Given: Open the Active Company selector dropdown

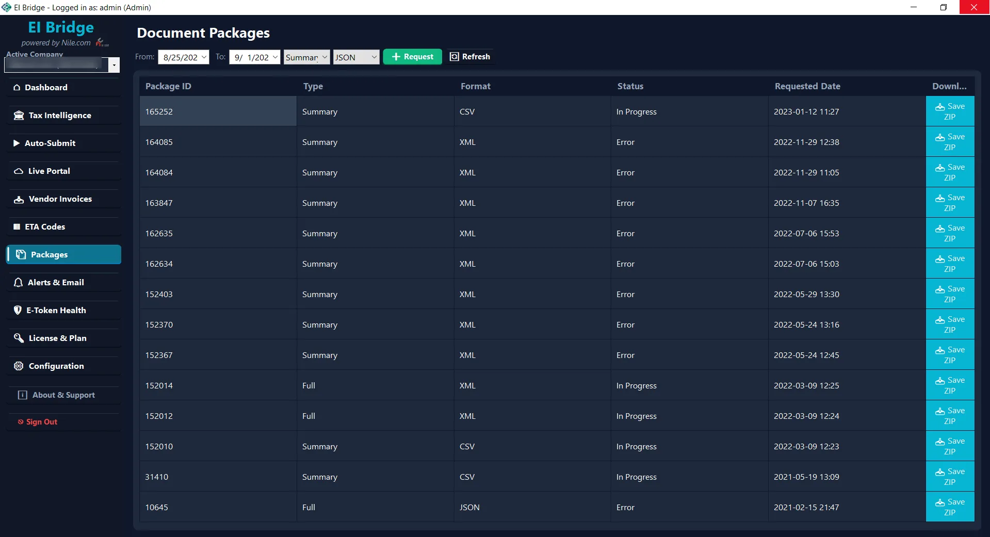Looking at the screenshot, I should pyautogui.click(x=114, y=65).
